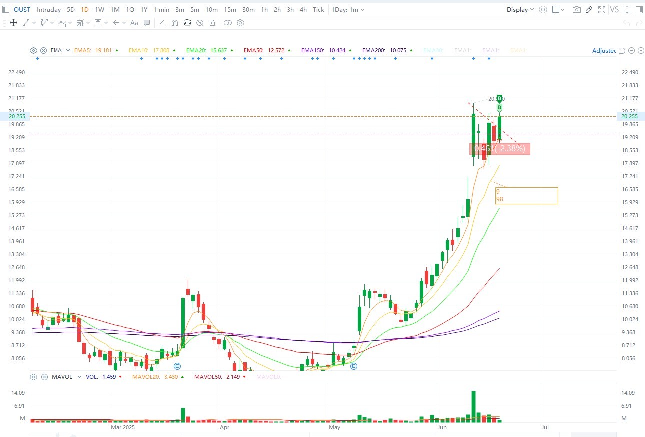Switch to the 1M monthly timeframe
The width and height of the screenshot is (645, 437).
coord(115,9)
